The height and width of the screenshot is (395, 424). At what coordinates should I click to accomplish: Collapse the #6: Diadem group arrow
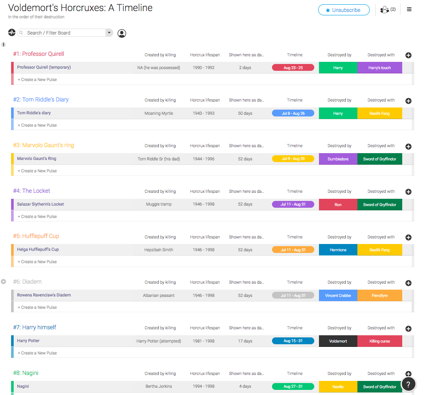point(3,282)
